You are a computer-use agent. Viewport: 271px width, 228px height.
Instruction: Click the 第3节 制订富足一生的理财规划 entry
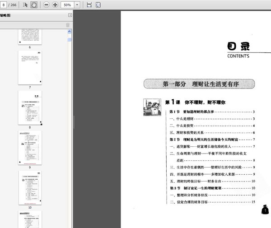click(x=212, y=188)
